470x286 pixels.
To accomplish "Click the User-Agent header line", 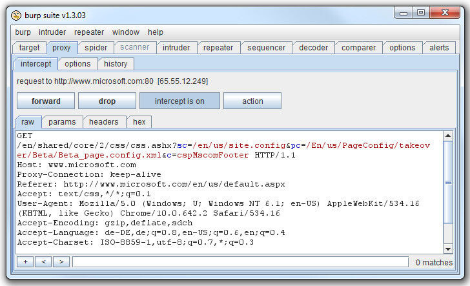I will (218, 209).
